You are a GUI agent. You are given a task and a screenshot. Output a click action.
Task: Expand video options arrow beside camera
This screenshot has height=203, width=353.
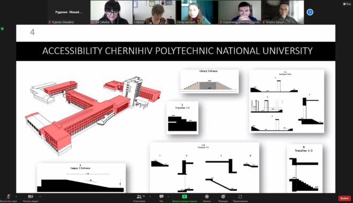point(40,197)
